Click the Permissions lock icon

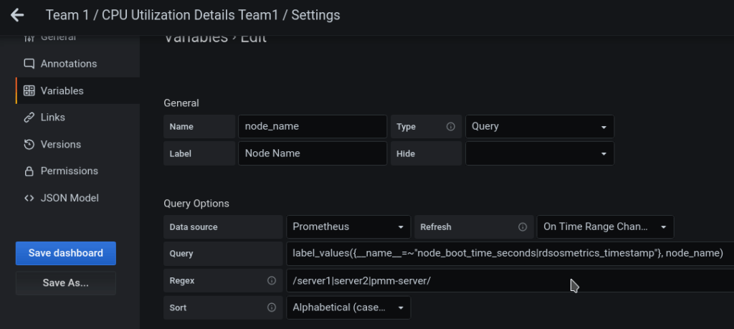coord(29,171)
